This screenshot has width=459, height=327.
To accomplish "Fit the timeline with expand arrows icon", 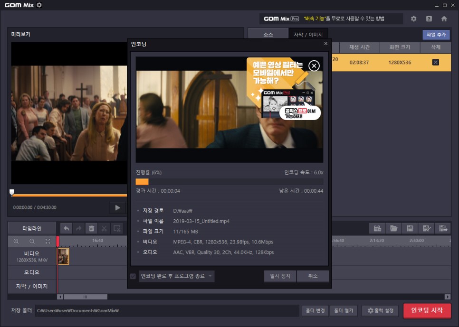I will [48, 241].
